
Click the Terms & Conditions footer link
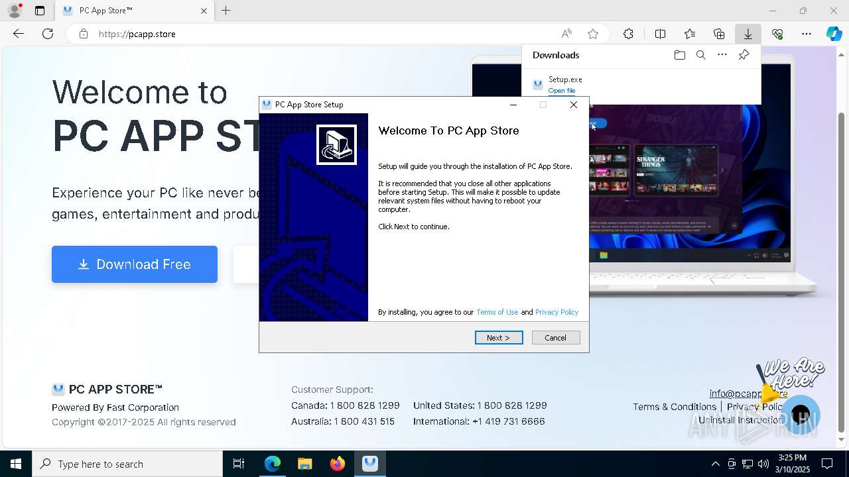pyautogui.click(x=675, y=407)
